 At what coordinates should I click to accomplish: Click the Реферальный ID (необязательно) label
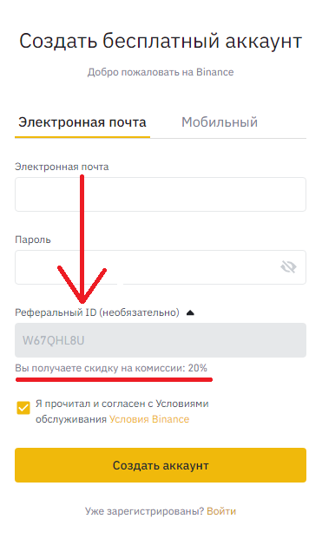(97, 312)
